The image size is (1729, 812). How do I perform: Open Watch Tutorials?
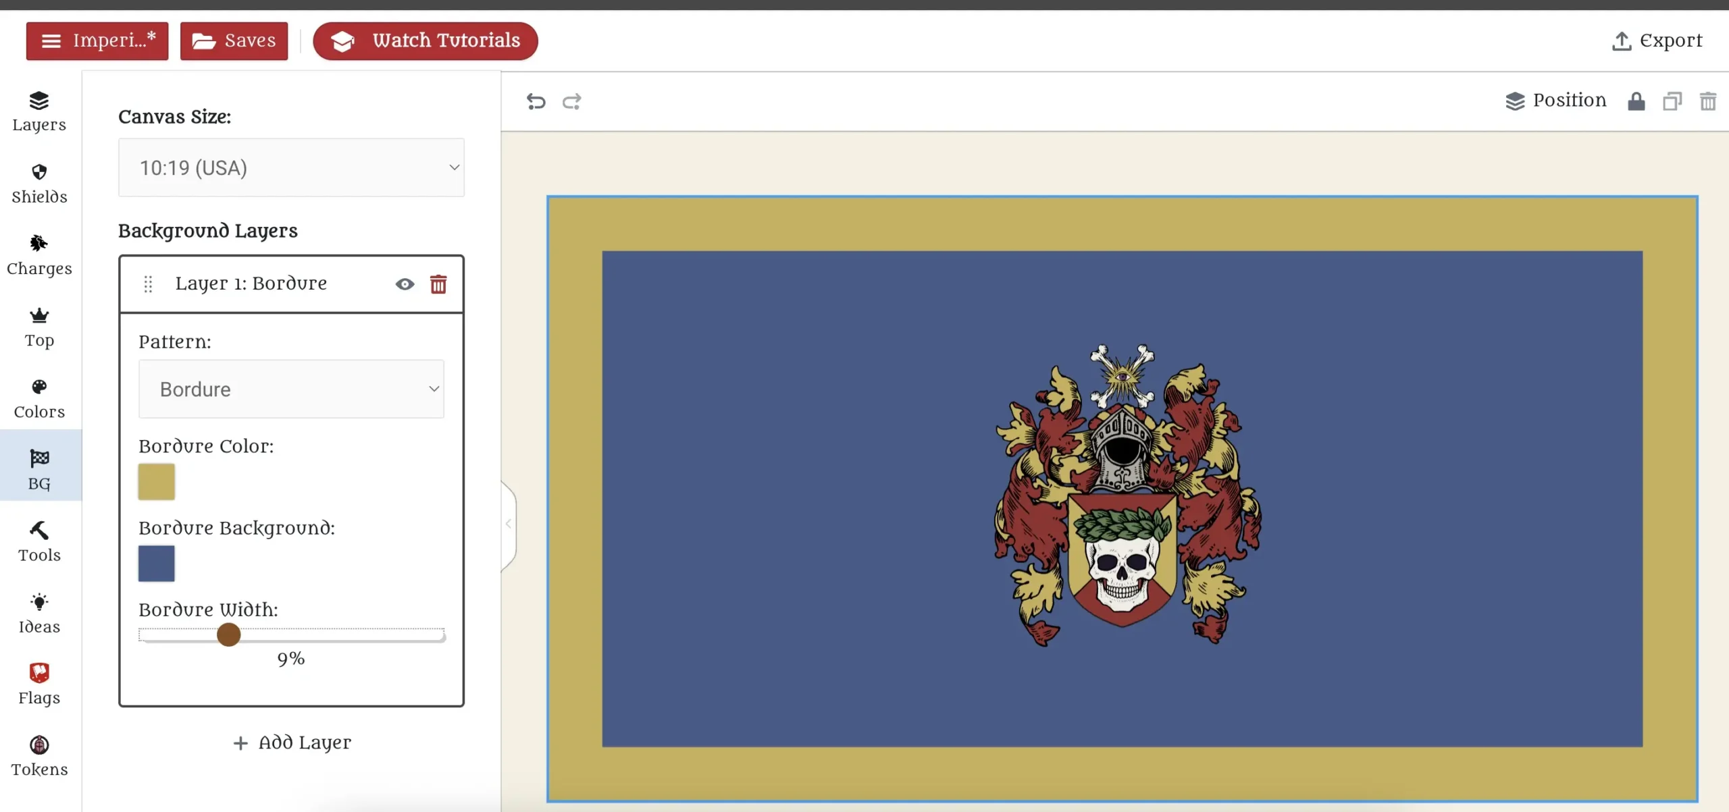click(x=425, y=40)
